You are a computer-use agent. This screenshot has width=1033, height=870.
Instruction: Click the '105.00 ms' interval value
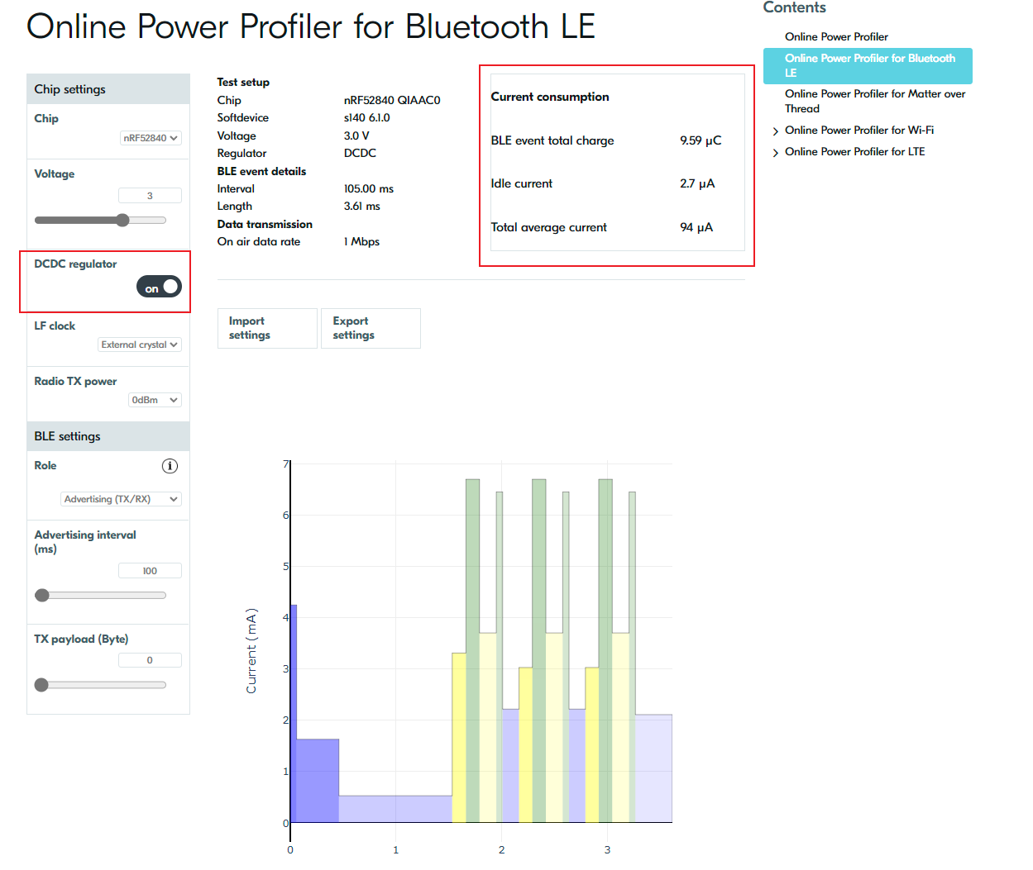pos(369,188)
